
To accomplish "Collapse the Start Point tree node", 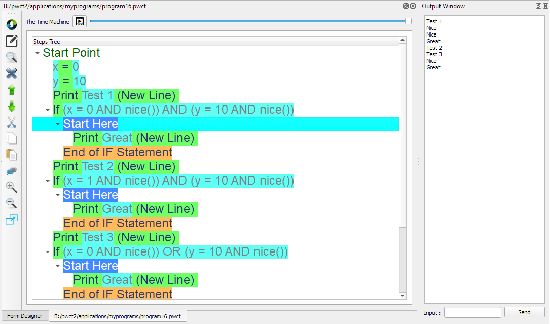I will click(x=36, y=52).
